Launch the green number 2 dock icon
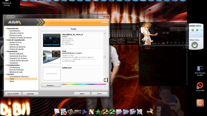The image size is (207, 116). coord(112,112)
